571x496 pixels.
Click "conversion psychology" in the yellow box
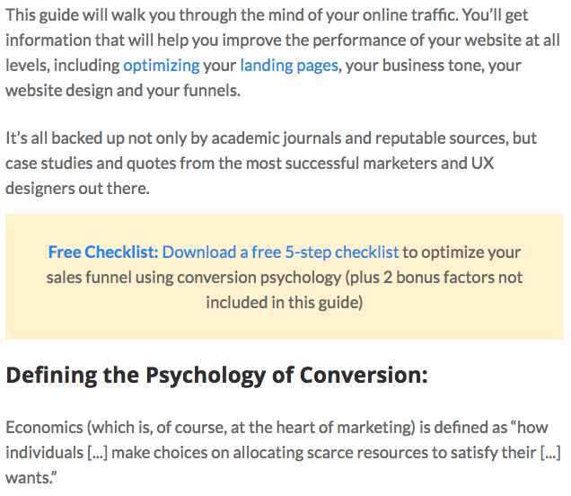pyautogui.click(x=259, y=278)
